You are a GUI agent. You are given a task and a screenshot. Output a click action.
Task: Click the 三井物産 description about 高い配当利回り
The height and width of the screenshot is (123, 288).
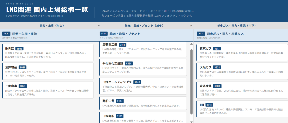(x=46, y=74)
